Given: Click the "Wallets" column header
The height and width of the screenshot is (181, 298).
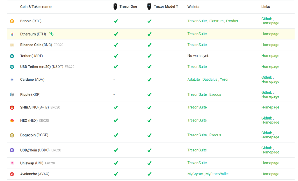Looking at the screenshot, I should click(x=193, y=7).
